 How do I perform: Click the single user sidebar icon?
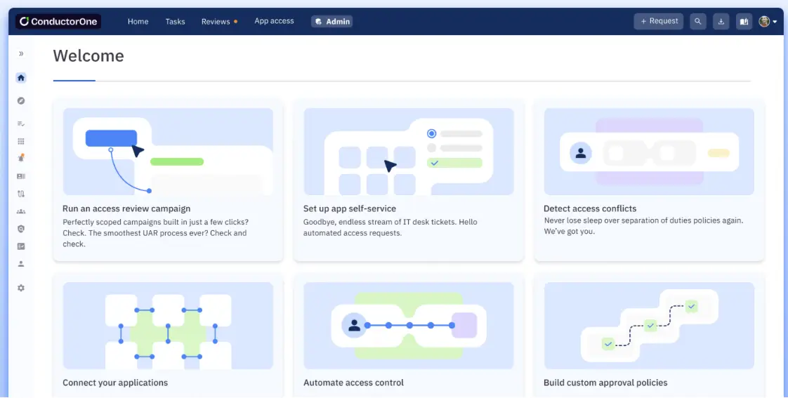pos(21,264)
